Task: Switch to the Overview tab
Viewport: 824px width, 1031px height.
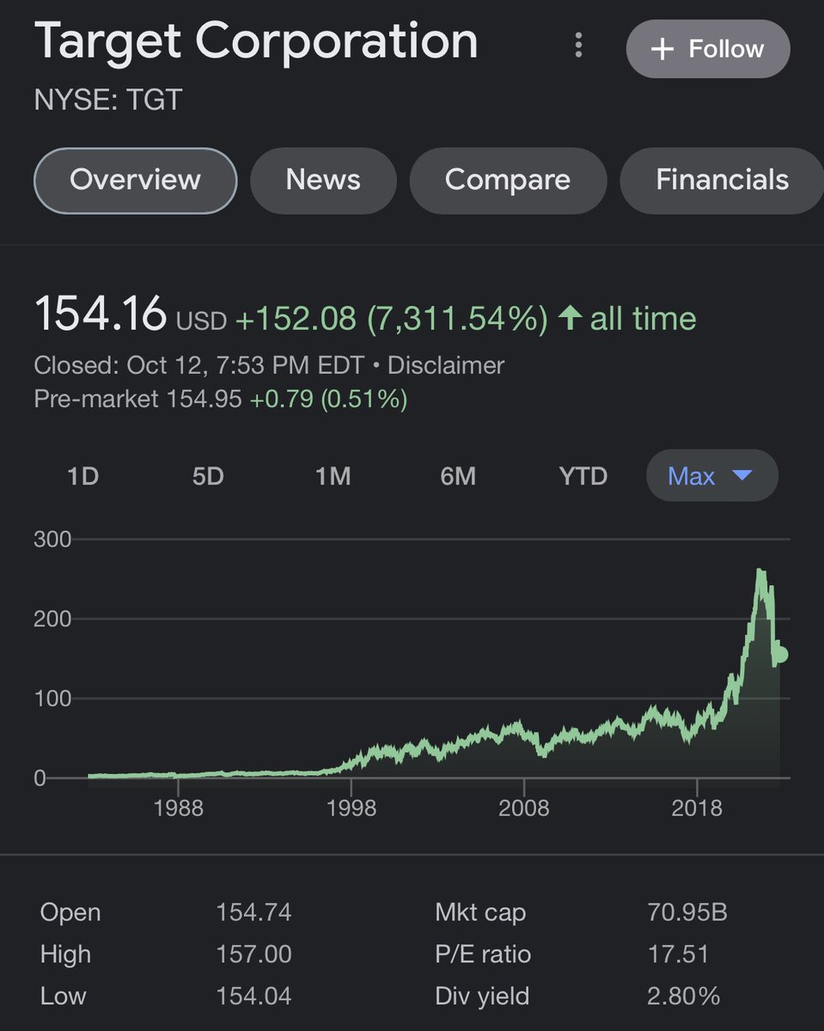Action: tap(135, 180)
